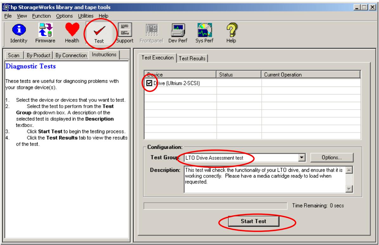This screenshot has height=245, width=379.
Task: Click the Help question mark icon
Action: [231, 33]
